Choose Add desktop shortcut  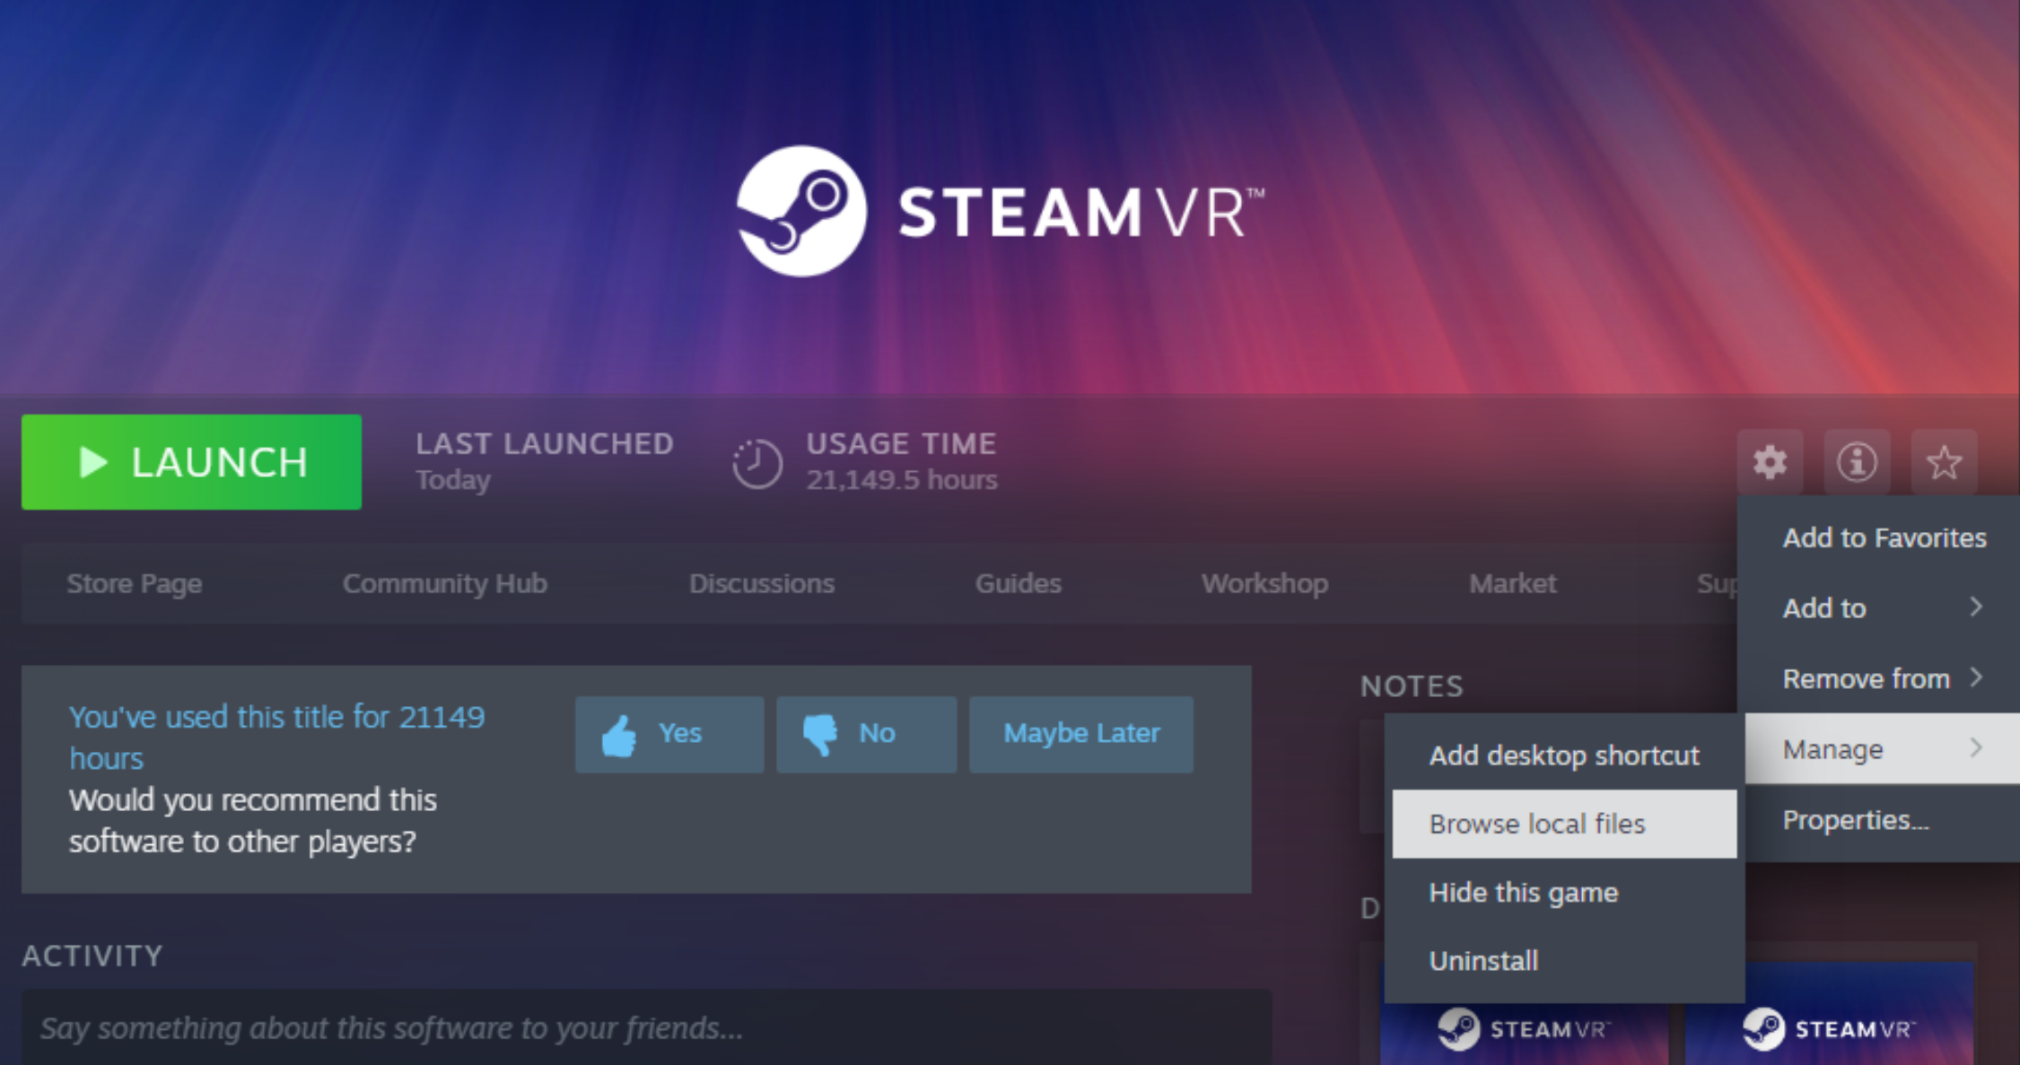coord(1563,755)
